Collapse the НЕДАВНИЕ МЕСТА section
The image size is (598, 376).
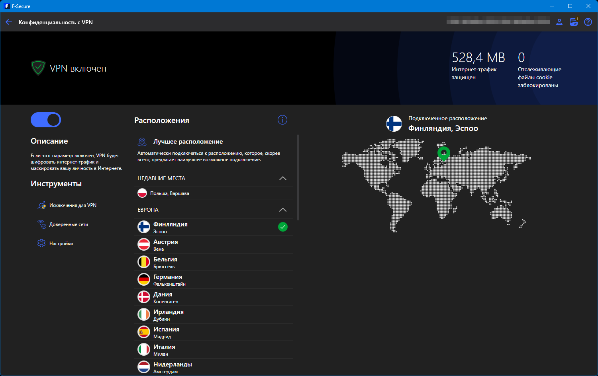[x=283, y=178]
